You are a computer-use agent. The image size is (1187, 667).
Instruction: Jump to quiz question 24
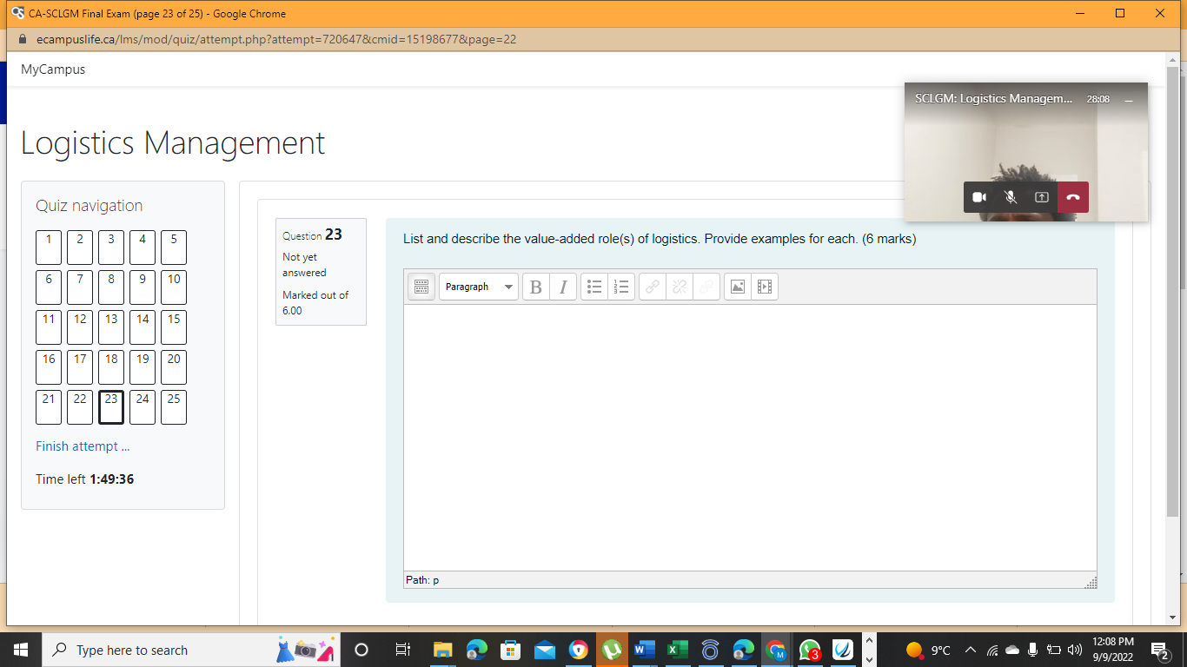coord(143,407)
